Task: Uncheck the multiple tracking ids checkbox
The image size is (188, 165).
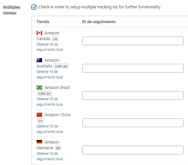Action: 34,7
